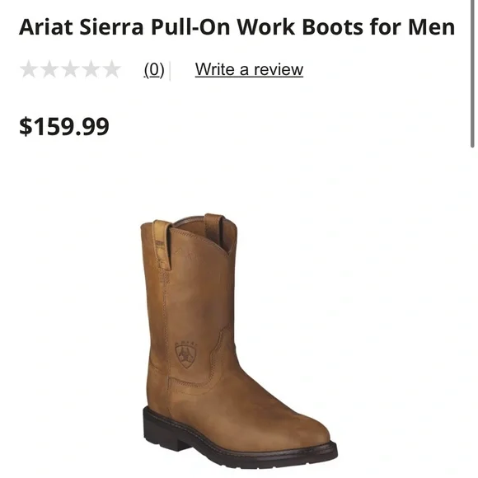Select the fifth rating star

(111, 69)
